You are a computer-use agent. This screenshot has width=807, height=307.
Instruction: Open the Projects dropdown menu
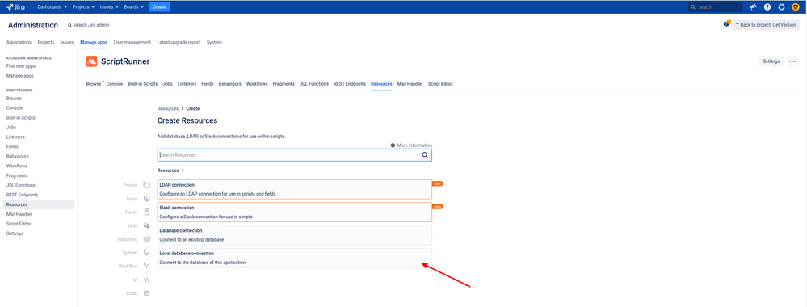[83, 7]
